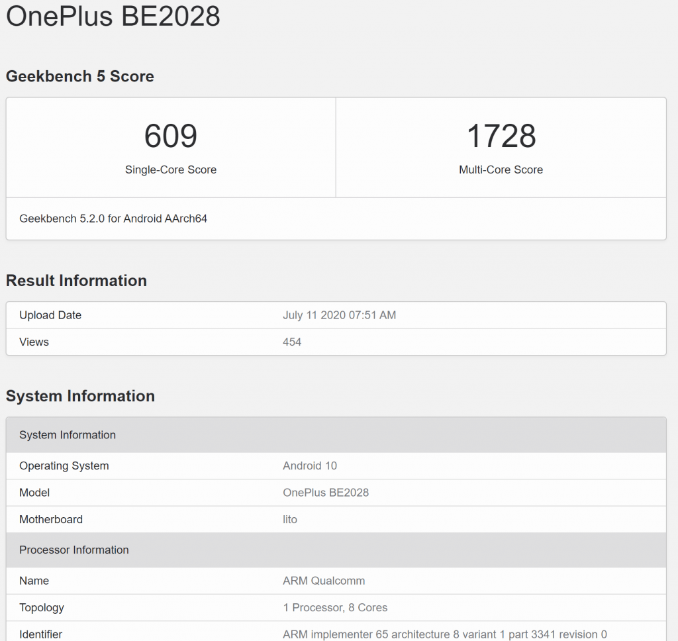Select the 1 Processor, 8 Cores value

(x=335, y=607)
